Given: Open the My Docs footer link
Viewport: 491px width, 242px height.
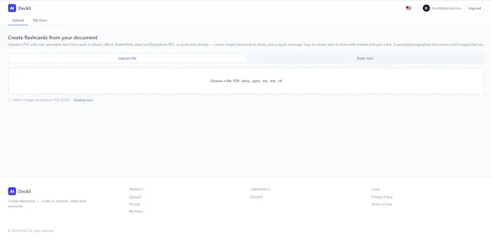Looking at the screenshot, I should [x=136, y=211].
